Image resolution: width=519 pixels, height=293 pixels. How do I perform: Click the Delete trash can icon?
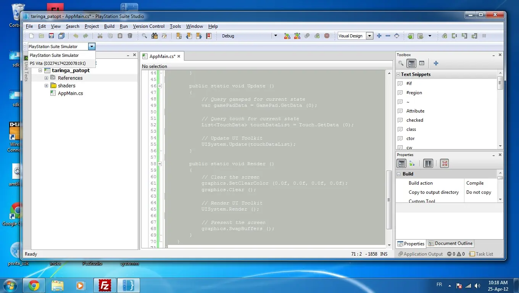click(130, 36)
